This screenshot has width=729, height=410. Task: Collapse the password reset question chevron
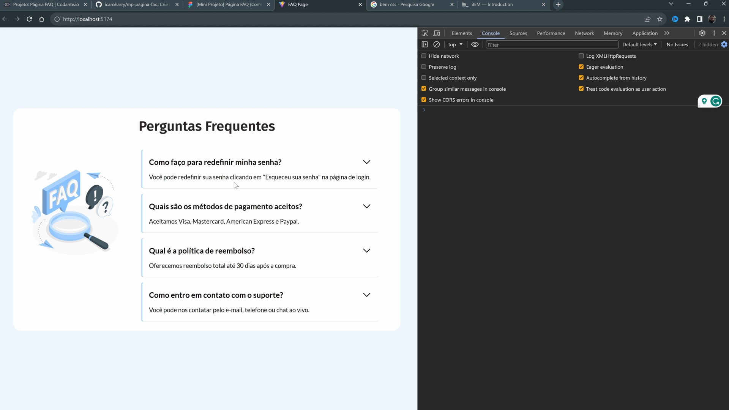(x=366, y=162)
